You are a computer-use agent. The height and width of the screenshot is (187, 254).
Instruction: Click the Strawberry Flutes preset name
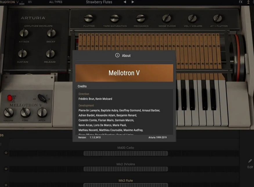pos(99,2)
